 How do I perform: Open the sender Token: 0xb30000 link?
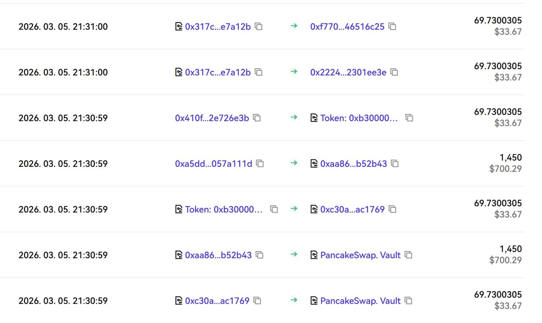point(224,210)
